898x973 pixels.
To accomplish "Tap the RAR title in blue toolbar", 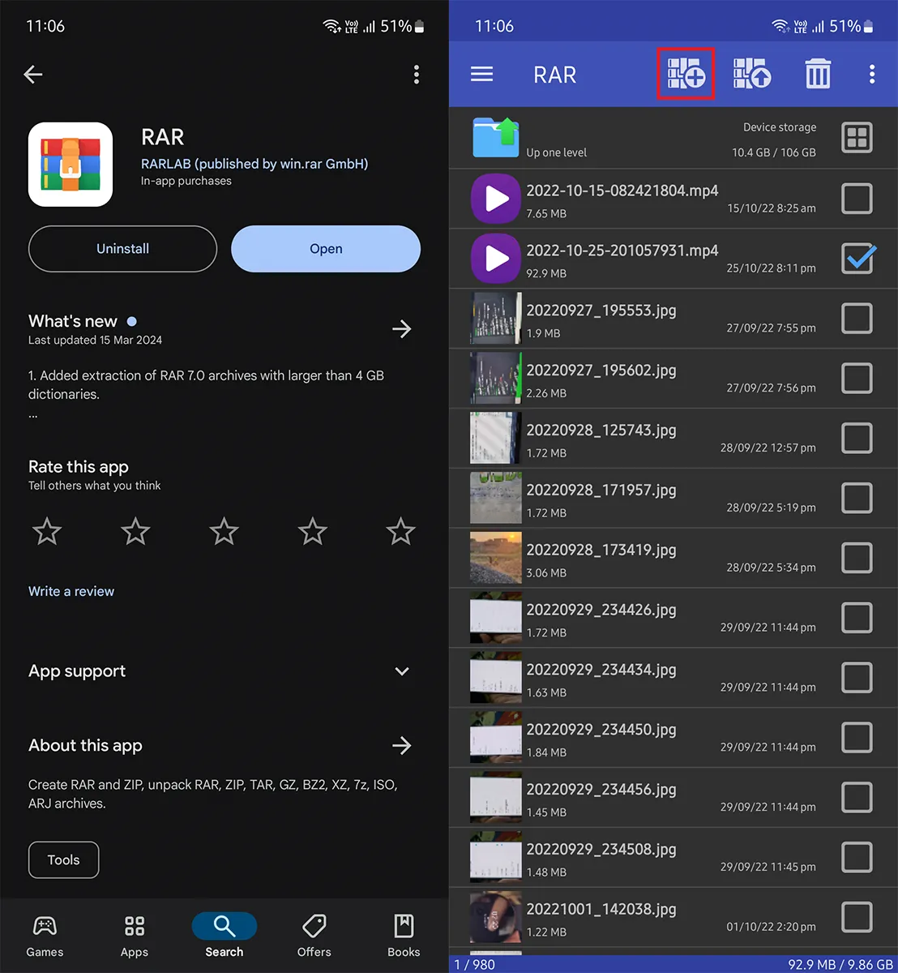I will pos(555,75).
